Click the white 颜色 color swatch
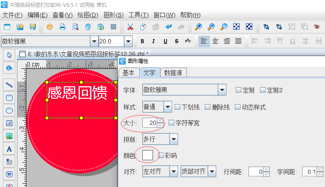The width and height of the screenshot is (325, 187). tap(147, 155)
